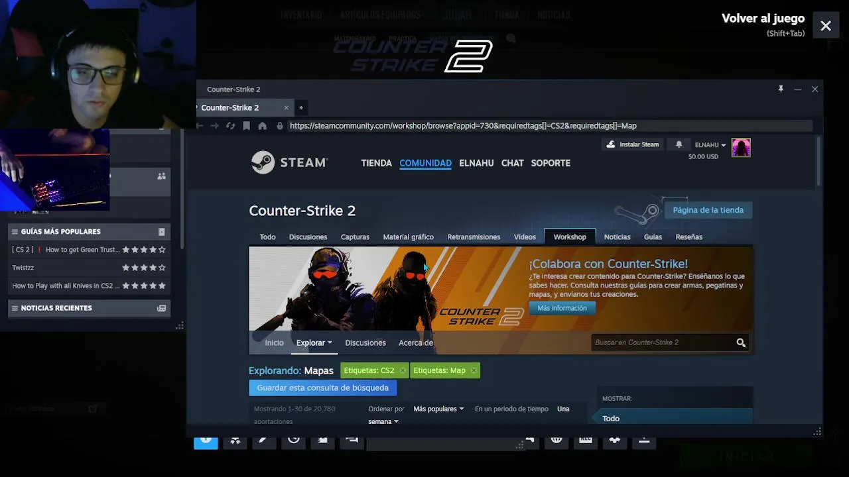Click the search magnifier in Counter-Strike 2 search

tap(741, 343)
